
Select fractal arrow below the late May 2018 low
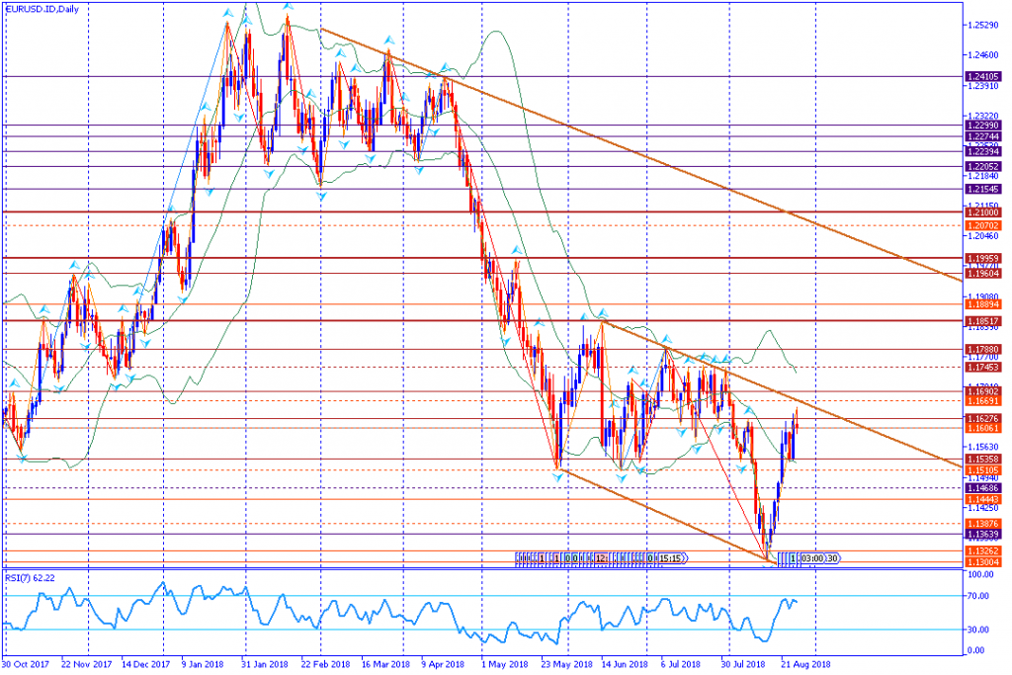point(557,476)
